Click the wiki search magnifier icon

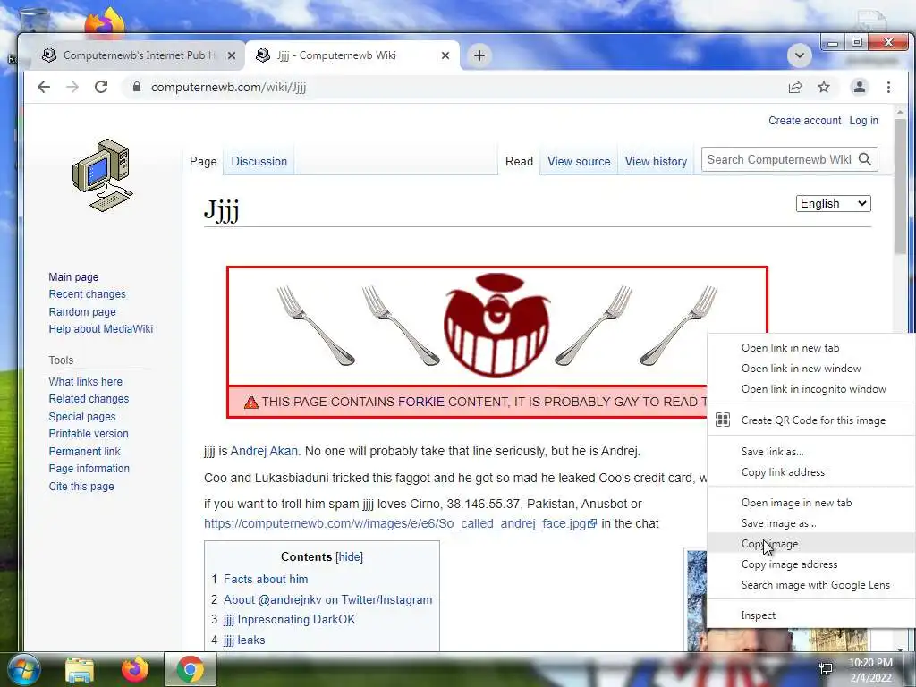point(865,159)
